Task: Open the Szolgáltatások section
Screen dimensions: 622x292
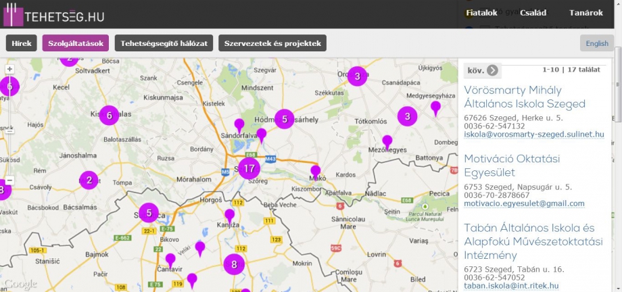Action: click(x=76, y=43)
